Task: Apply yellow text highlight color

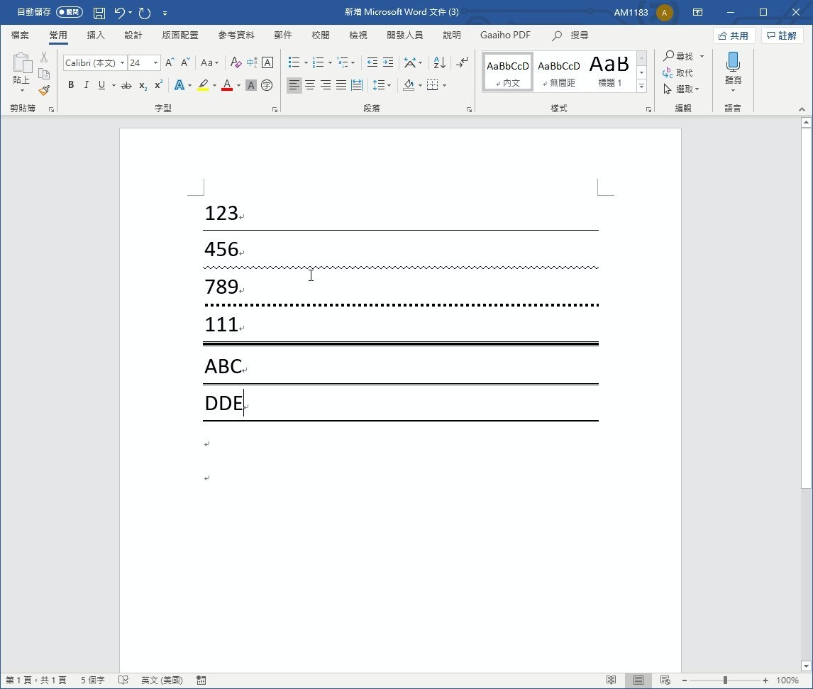Action: (x=203, y=85)
